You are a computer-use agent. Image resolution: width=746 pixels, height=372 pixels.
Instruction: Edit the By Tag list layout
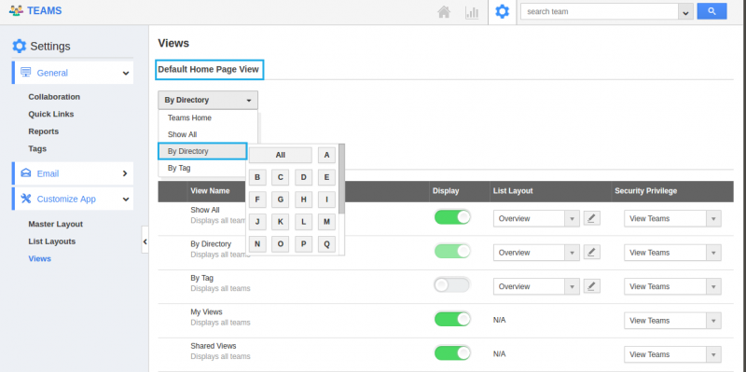click(x=591, y=286)
